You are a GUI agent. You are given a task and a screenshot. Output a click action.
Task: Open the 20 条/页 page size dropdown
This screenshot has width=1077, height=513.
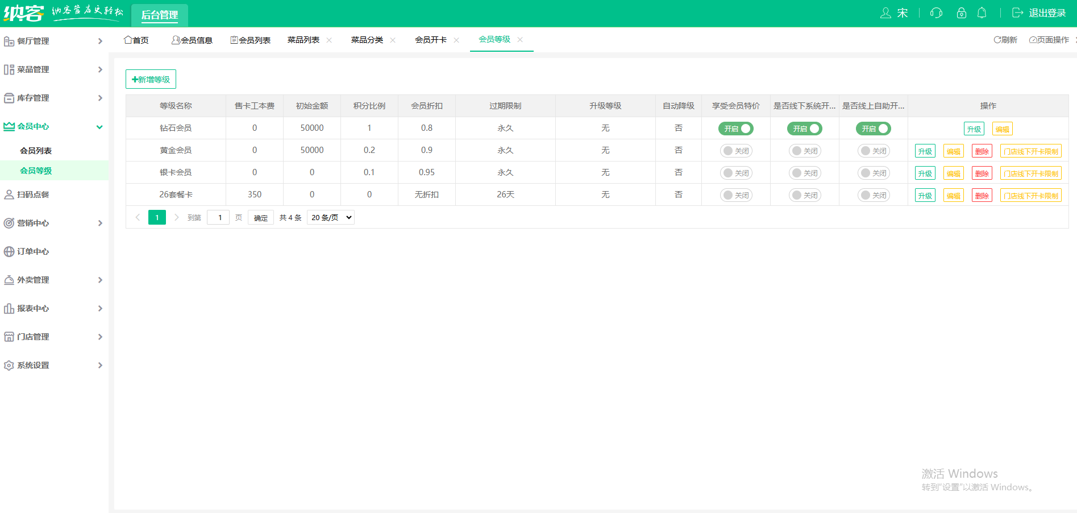point(331,217)
